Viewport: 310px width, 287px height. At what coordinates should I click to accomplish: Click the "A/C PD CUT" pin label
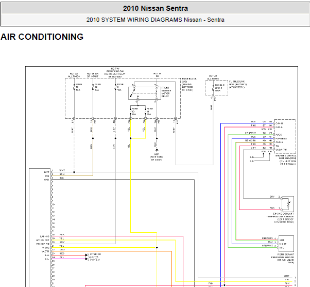(x=43, y=240)
